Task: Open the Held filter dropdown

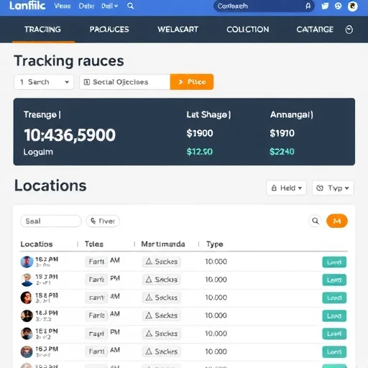Action: (286, 188)
